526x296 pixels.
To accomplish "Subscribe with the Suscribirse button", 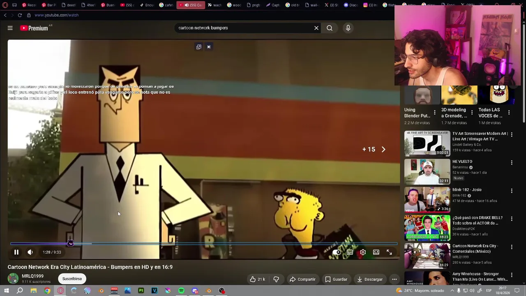I will point(72,279).
